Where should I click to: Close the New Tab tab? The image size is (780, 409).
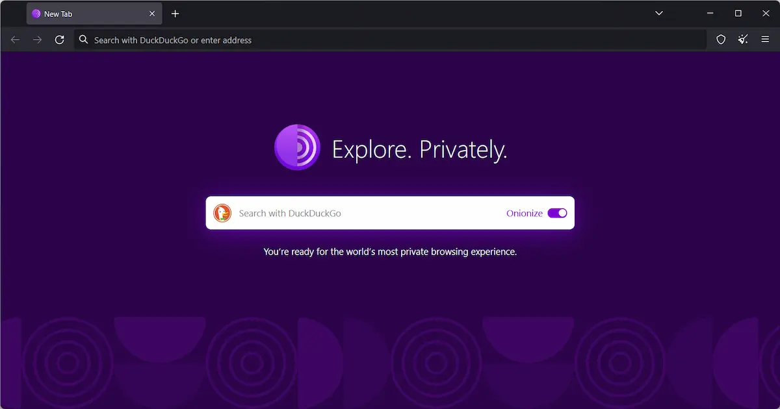pyautogui.click(x=151, y=13)
